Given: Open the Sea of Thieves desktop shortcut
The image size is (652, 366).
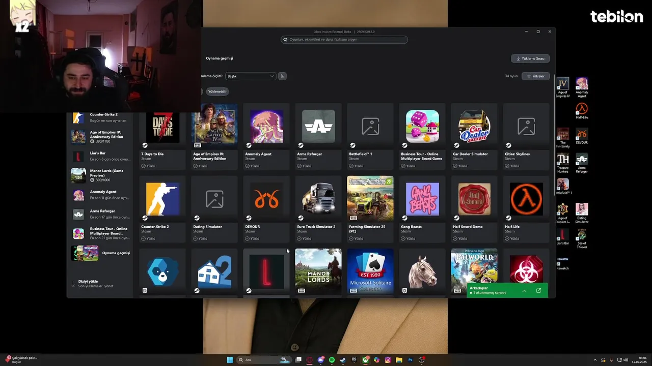Looking at the screenshot, I should click(582, 238).
